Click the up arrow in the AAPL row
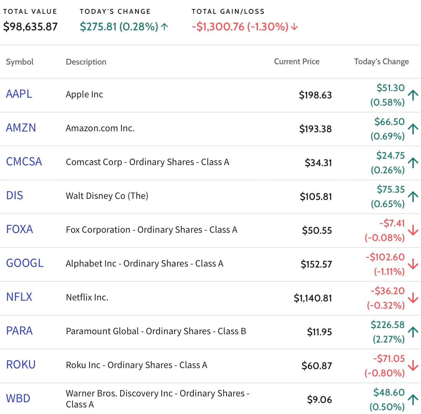The height and width of the screenshot is (414, 421). [x=413, y=95]
